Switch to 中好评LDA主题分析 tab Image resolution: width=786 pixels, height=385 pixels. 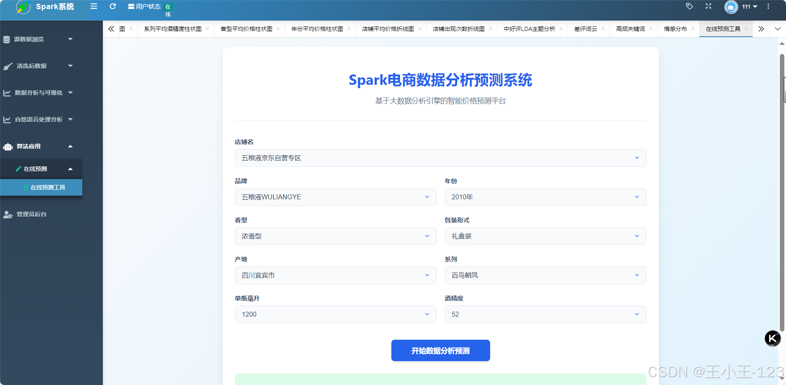coord(529,29)
